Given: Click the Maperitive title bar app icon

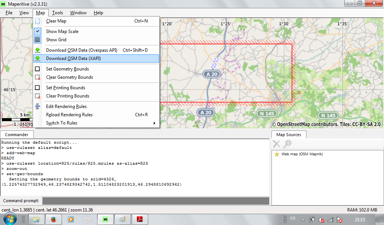Looking at the screenshot, I should [3, 4].
